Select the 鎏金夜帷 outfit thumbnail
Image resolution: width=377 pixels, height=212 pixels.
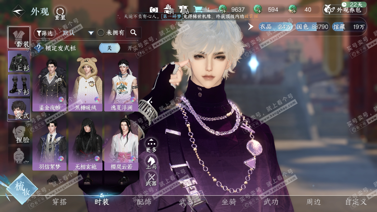click(x=49, y=84)
